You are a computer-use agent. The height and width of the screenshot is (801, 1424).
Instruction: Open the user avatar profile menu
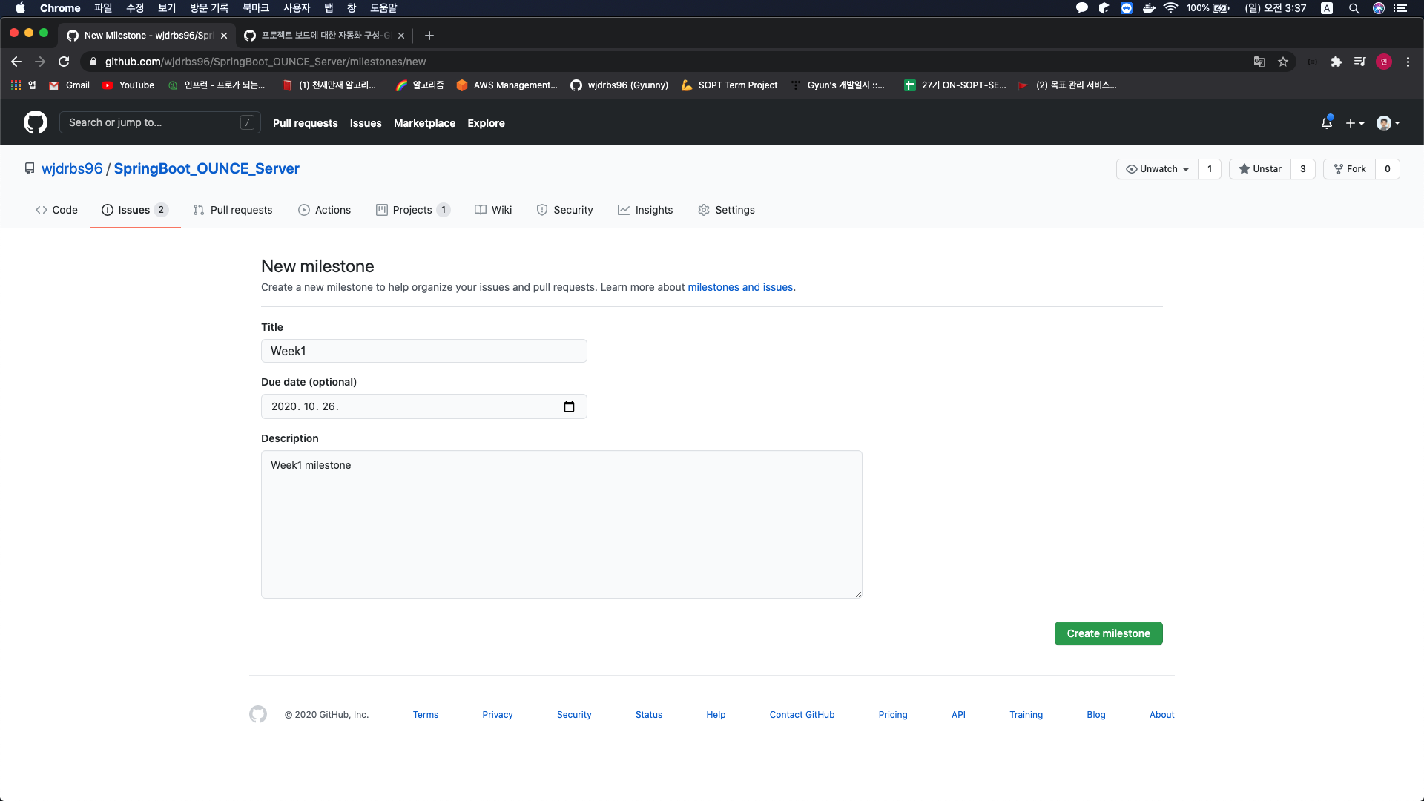[x=1388, y=123]
